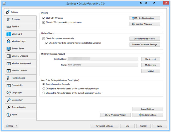This screenshot has height=132, width=171.
Task: Click the Compatibility warning icon
Action: pos(9,86)
